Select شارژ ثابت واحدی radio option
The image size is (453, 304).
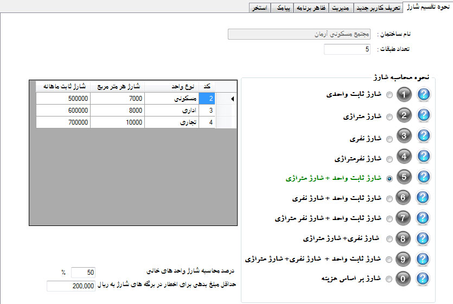point(390,95)
